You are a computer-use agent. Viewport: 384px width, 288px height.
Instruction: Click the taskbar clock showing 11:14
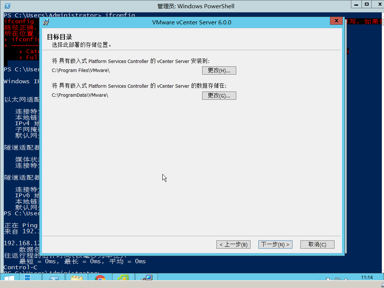coord(367,277)
